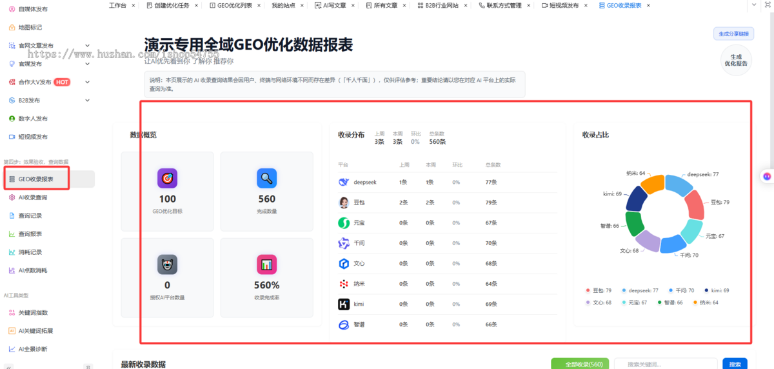Click the AI全景诊断 line chart icon
This screenshot has height=369, width=774.
[x=12, y=349]
